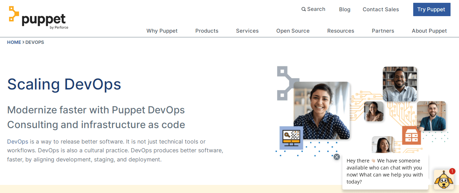Open the Why Puppet menu
Screen dimensions: 459x193
(x=162, y=31)
